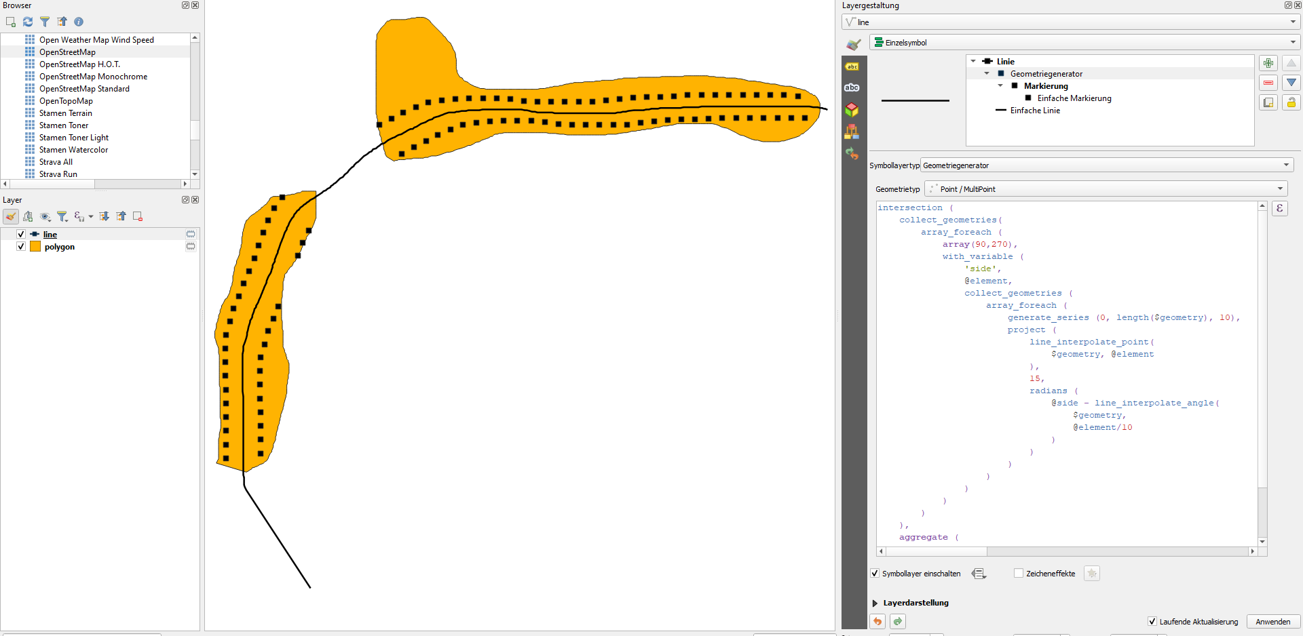
Task: Click Add Selected Layers icon in Browser
Action: click(11, 22)
